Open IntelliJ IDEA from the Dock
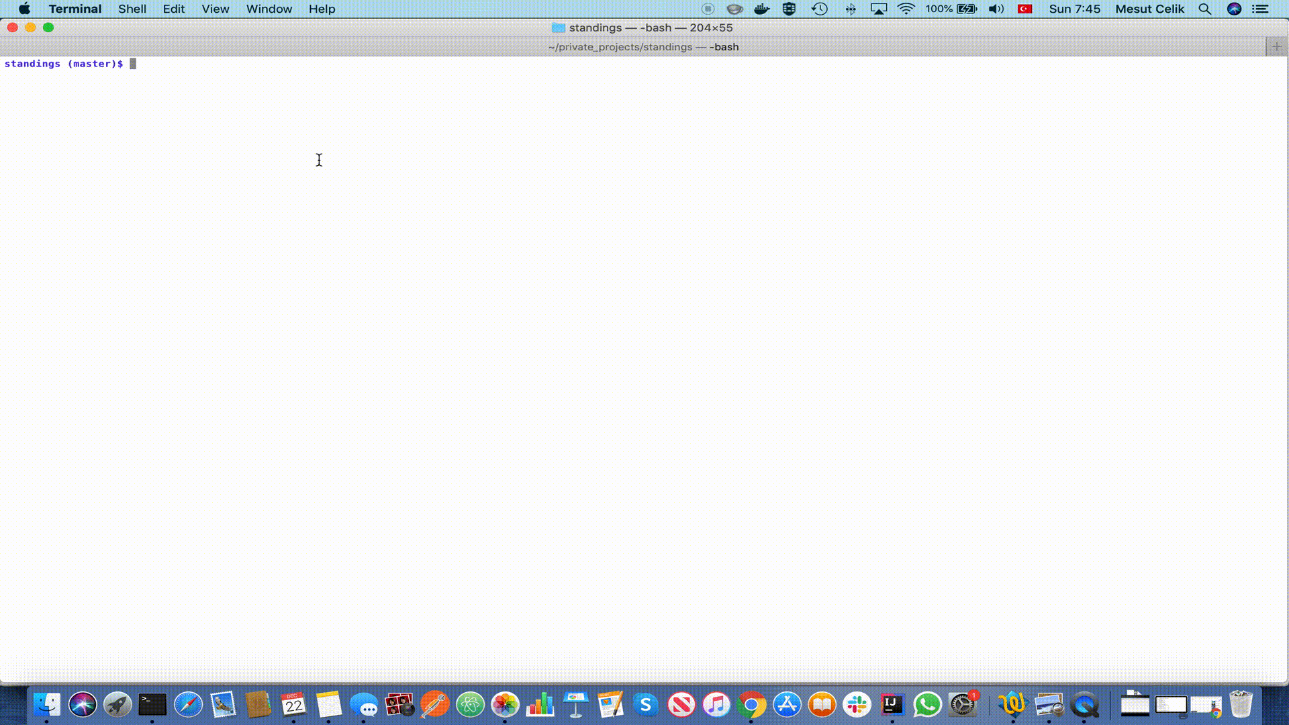 click(892, 704)
